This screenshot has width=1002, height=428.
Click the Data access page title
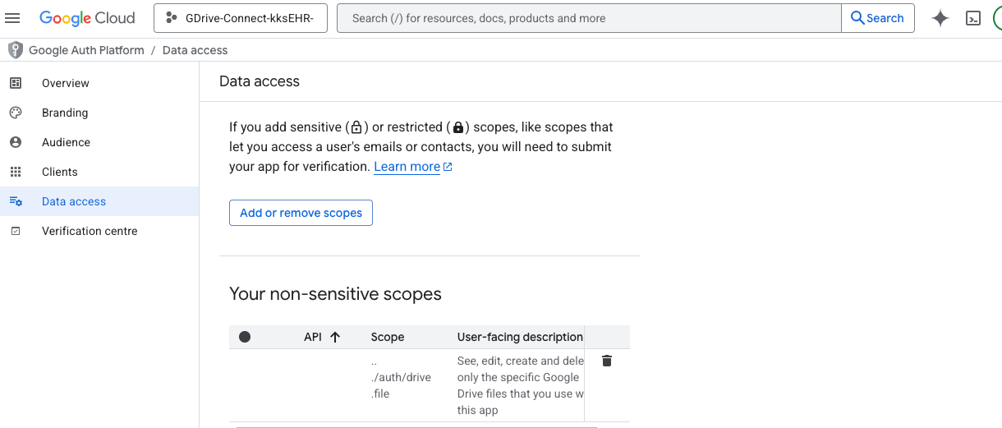tap(260, 81)
